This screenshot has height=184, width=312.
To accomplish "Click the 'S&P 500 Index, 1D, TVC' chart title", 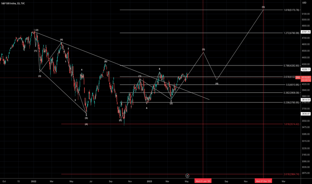I will click(13, 3).
